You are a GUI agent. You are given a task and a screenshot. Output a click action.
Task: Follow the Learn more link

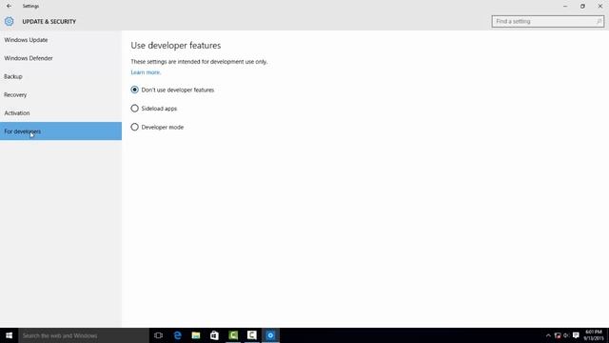(146, 72)
